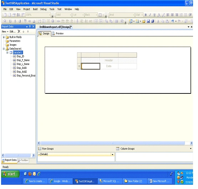Viewport: 198px width, 189px height.
Task: Click the Edit... button in Report Data
Action: tap(12, 32)
